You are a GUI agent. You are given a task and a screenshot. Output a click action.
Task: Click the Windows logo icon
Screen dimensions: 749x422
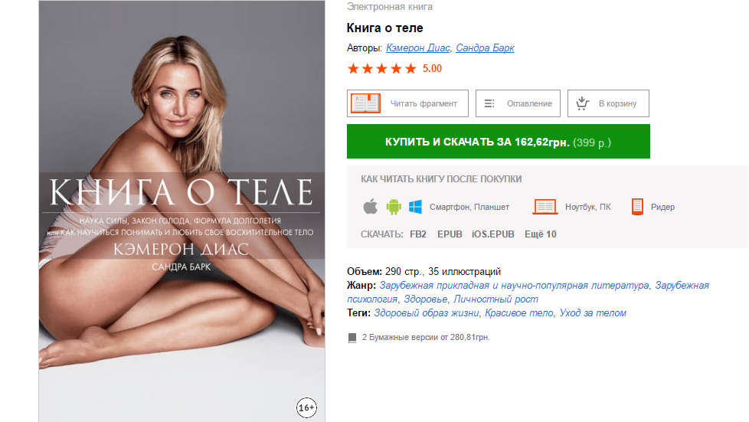tap(416, 207)
